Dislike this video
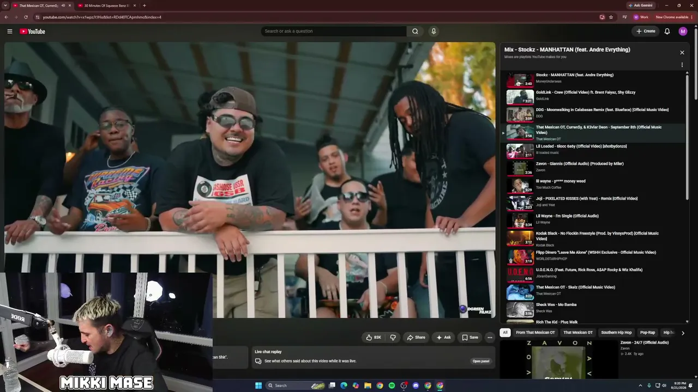Screen dimensions: 698x392 point(393,338)
